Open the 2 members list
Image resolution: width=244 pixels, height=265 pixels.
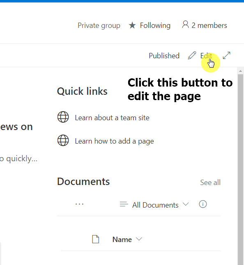[x=205, y=25]
